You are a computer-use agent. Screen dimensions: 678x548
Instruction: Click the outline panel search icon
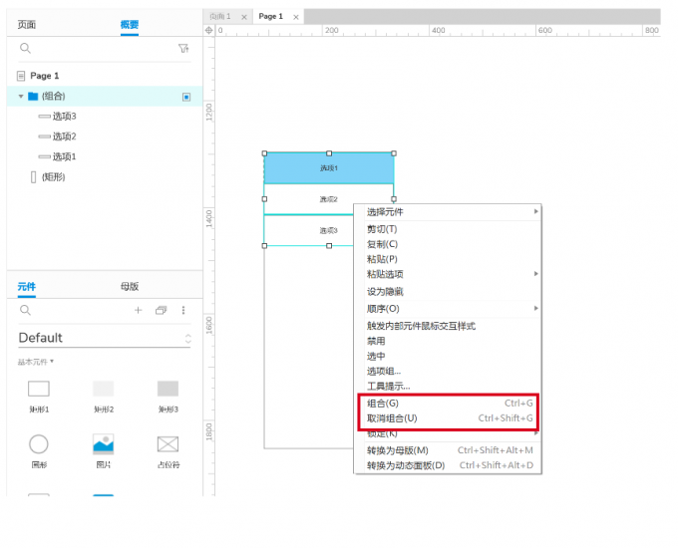click(x=25, y=48)
